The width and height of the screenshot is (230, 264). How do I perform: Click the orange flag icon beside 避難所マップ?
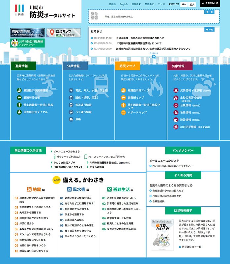click(x=124, y=97)
